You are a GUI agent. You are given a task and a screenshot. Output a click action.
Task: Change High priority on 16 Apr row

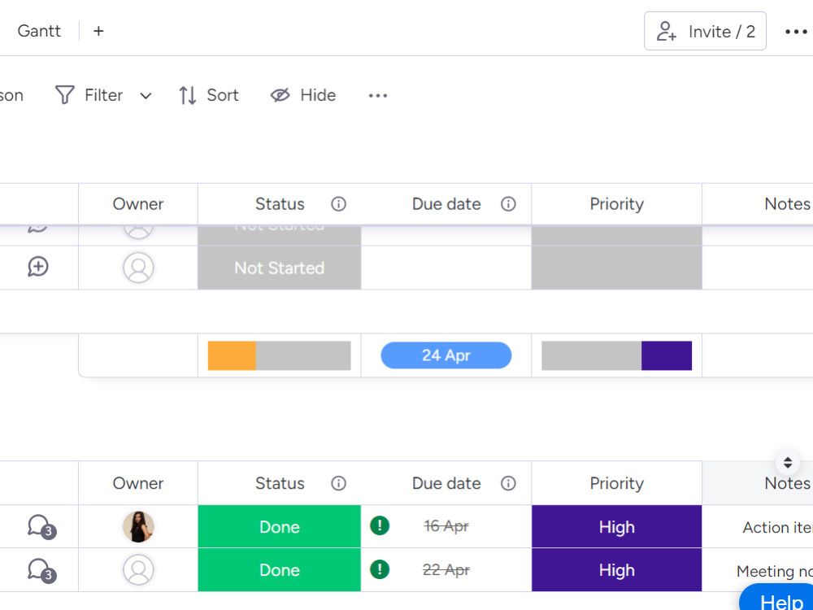616,526
